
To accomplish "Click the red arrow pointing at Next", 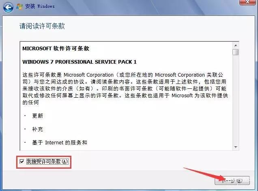I will coord(204,174).
